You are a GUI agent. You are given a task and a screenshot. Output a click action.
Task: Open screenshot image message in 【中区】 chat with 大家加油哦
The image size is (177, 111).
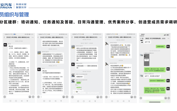tap(79, 87)
